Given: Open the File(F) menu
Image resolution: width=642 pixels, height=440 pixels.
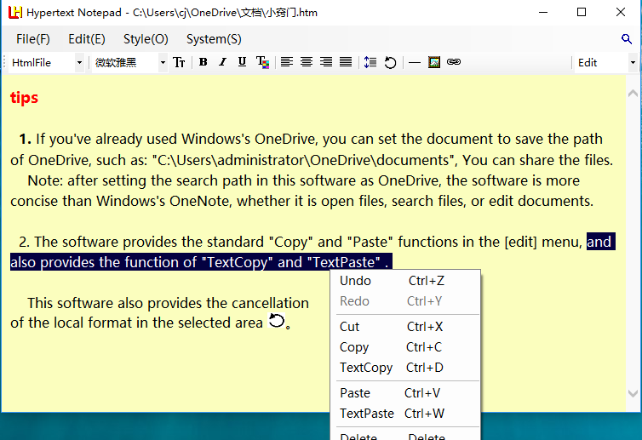Looking at the screenshot, I should point(33,39).
